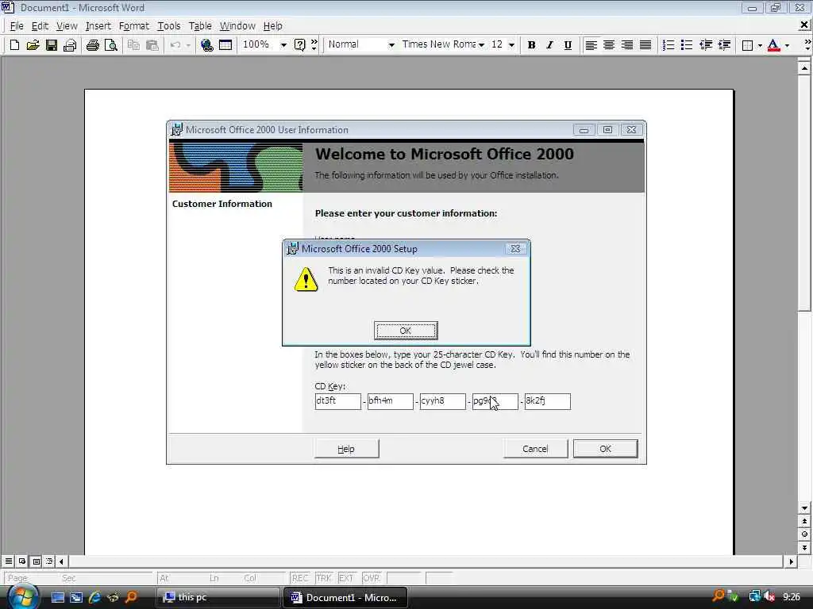
Task: Expand more Standard toolbar buttons chevron
Action: (314, 44)
